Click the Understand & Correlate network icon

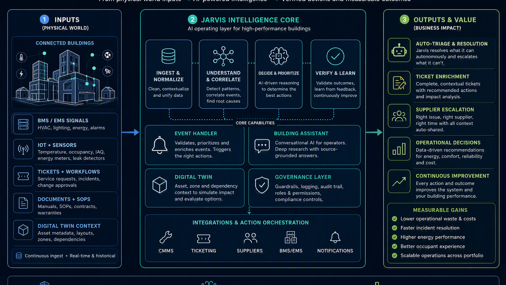(x=223, y=56)
